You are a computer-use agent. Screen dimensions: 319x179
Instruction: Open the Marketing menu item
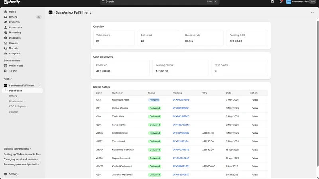(x=15, y=33)
